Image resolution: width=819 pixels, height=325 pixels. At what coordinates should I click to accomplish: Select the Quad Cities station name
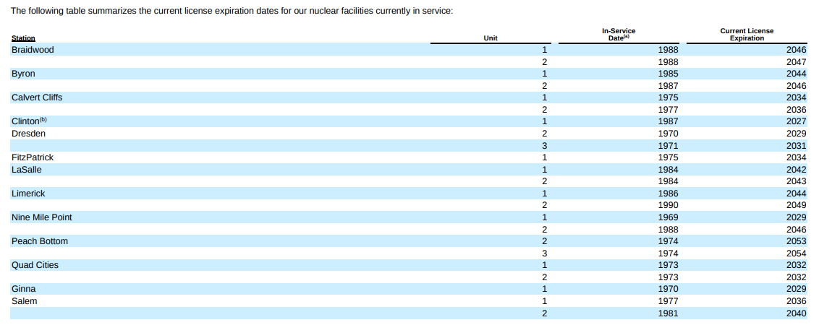(x=35, y=265)
